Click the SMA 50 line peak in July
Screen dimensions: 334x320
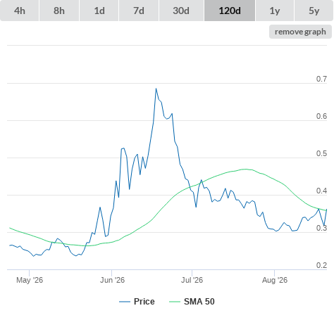point(246,169)
